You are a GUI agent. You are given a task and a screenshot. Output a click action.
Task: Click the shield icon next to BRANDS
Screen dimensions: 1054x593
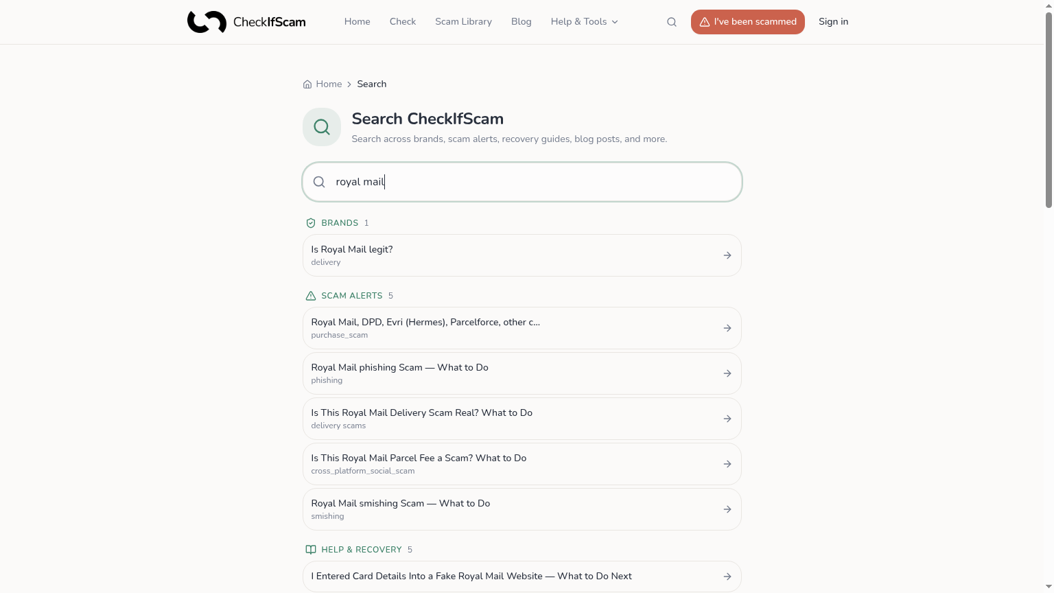coord(311,223)
